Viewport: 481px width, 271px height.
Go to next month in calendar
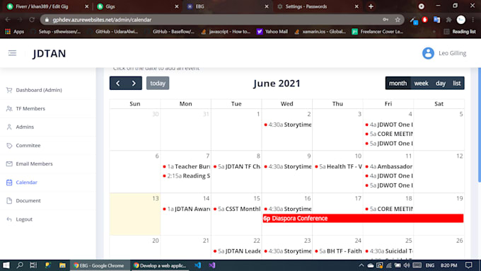pyautogui.click(x=134, y=83)
